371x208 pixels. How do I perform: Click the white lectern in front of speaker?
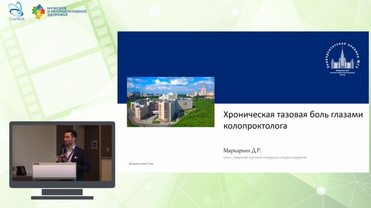(54, 170)
